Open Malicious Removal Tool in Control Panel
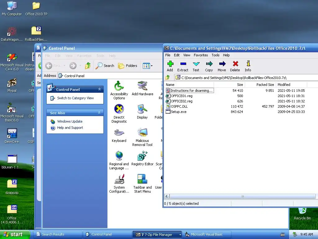Image resolution: width=318 pixels, height=239 pixels. pyautogui.click(x=142, y=137)
